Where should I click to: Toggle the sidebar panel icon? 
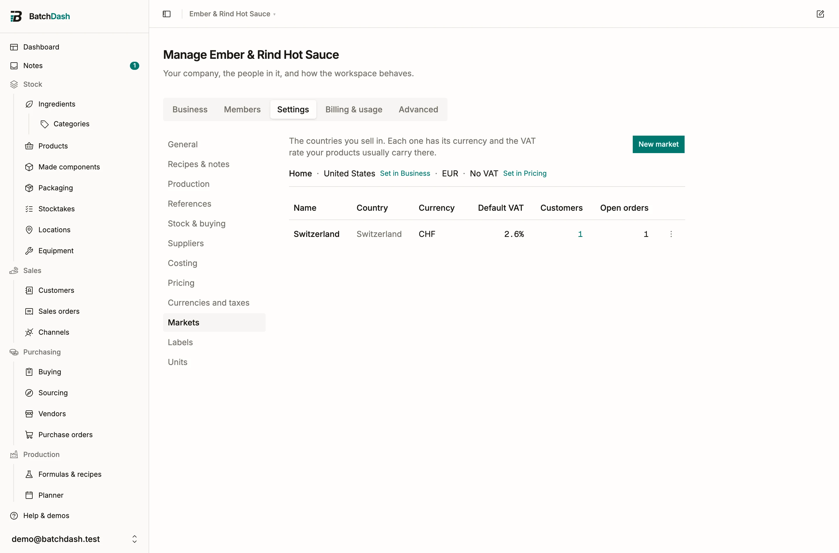167,14
